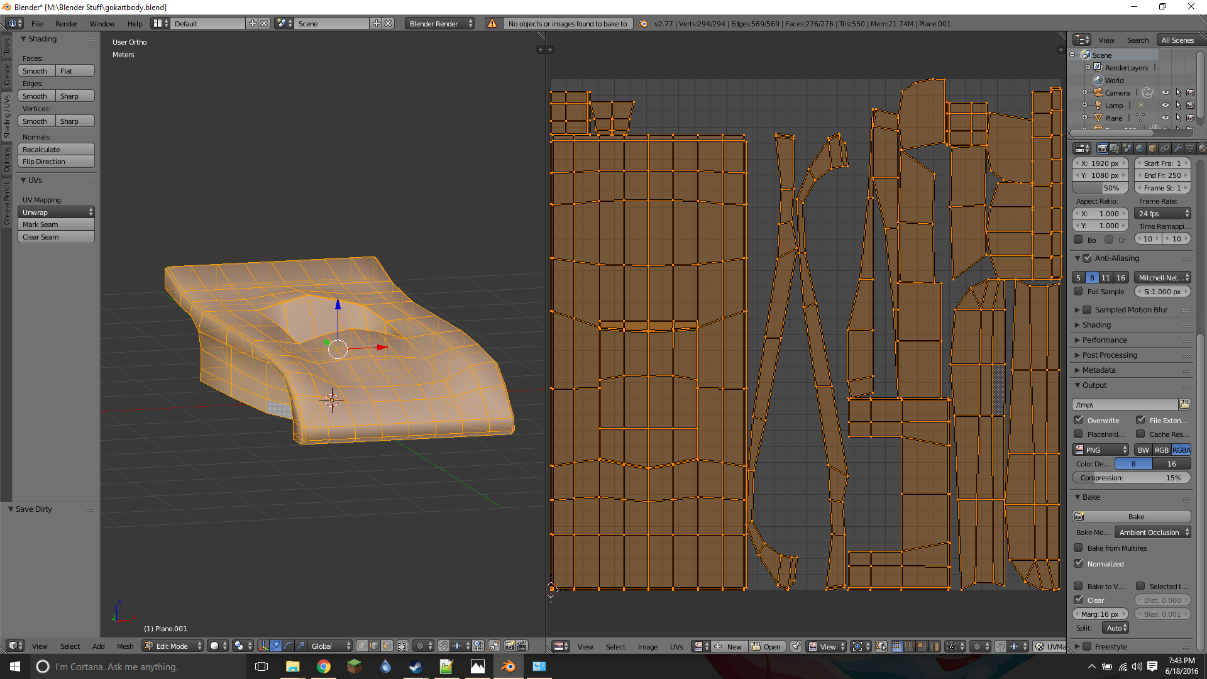Click output path /tmp\ field
This screenshot has width=1207, height=679.
[x=1125, y=404]
